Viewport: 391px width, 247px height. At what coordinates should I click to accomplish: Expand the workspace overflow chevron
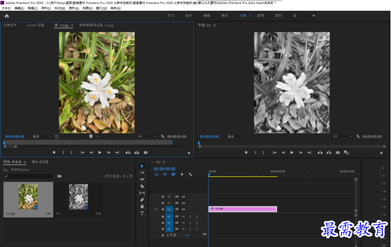[x=314, y=15]
